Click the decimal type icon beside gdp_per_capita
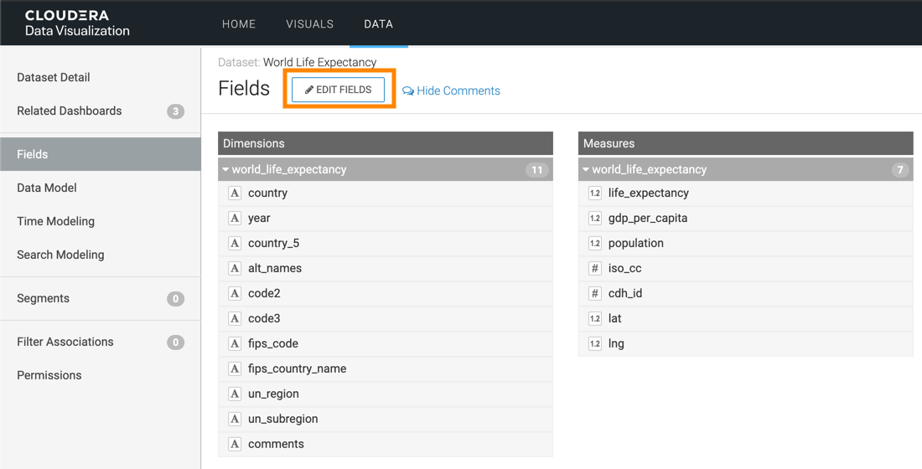The height and width of the screenshot is (469, 922). [x=594, y=219]
